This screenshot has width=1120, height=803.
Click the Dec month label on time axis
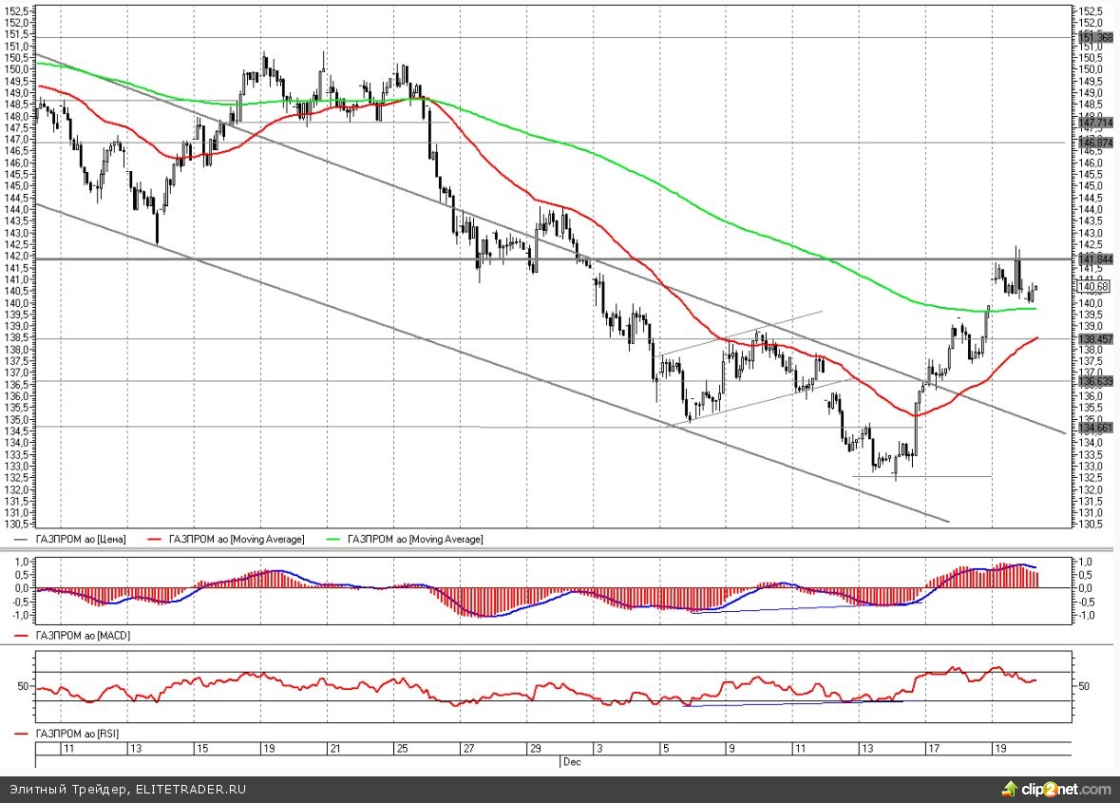coord(570,762)
